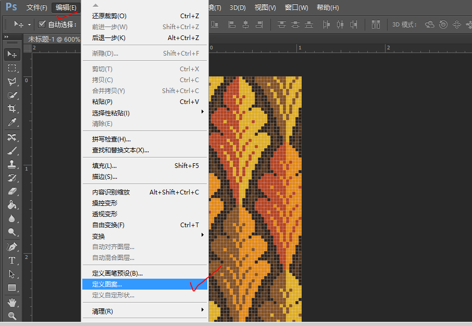Select the Horizontal Type tool

tap(12, 260)
